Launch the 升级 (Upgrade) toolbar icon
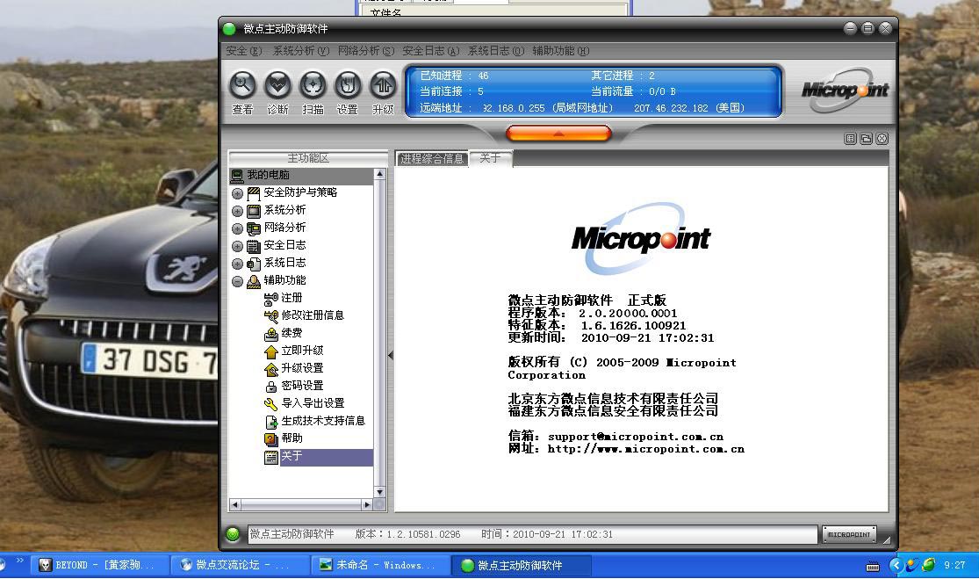 (383, 85)
